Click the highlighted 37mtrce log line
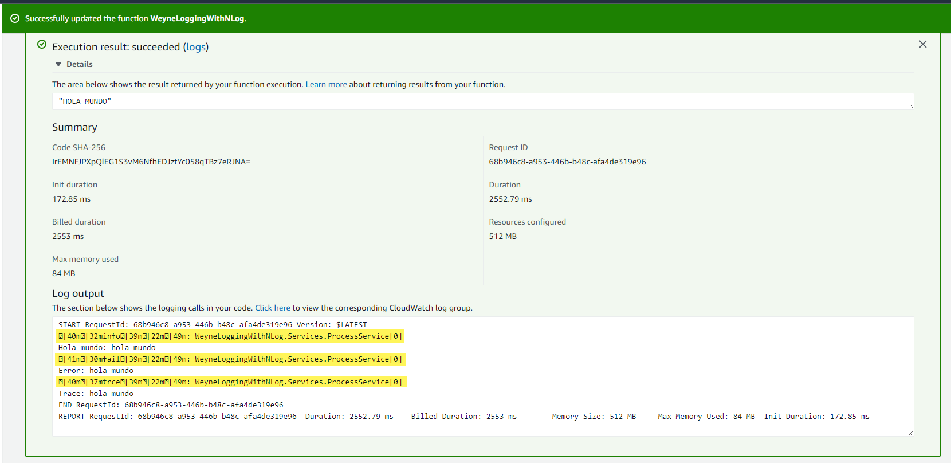 231,382
